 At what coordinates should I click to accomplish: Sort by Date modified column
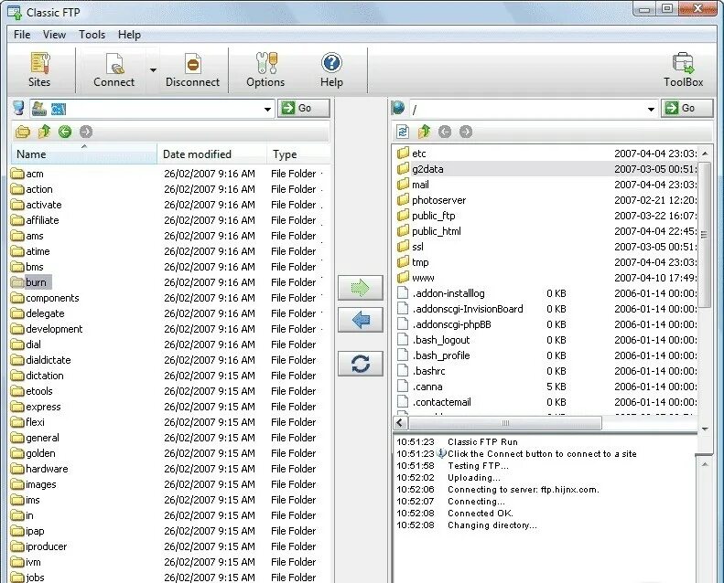tap(212, 154)
